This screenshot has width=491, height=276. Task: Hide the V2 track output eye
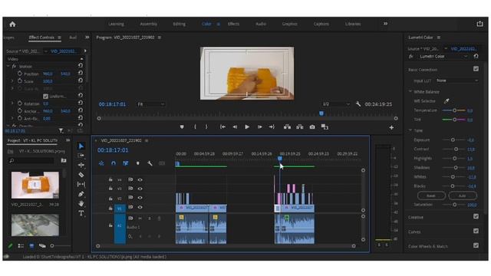point(140,198)
